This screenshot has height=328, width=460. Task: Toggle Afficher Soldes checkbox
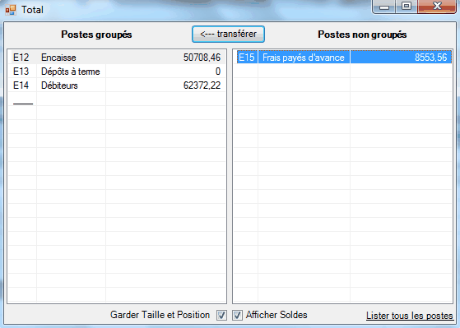[237, 316]
